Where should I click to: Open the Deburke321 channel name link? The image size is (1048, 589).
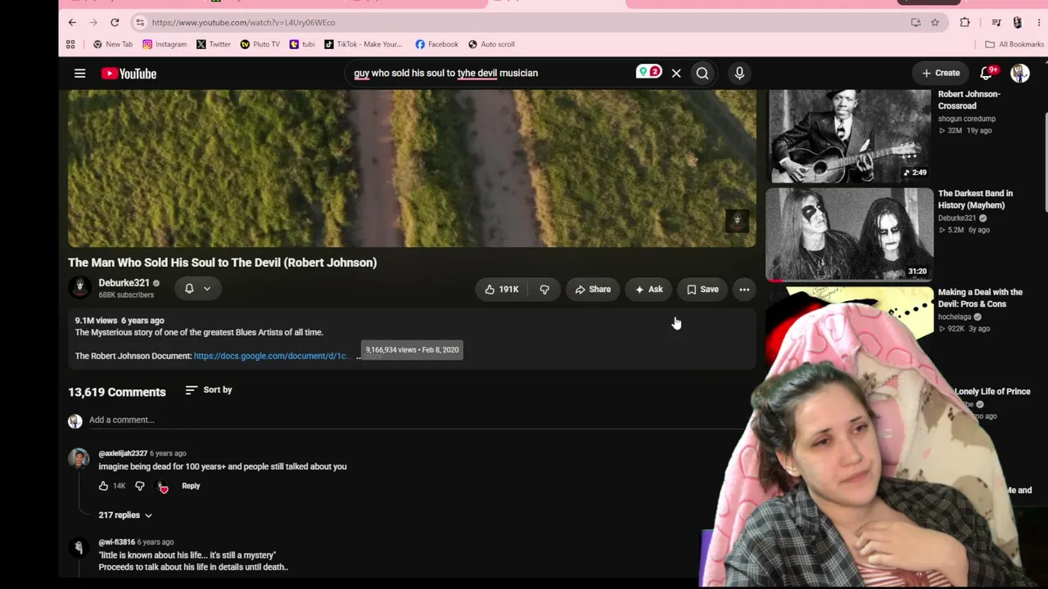click(124, 283)
